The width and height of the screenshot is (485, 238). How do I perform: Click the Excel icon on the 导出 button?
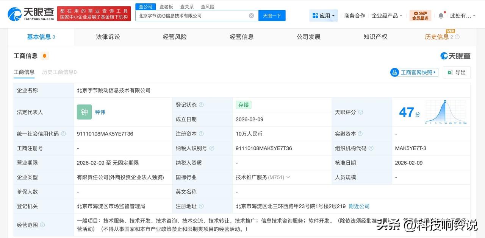[x=449, y=72]
